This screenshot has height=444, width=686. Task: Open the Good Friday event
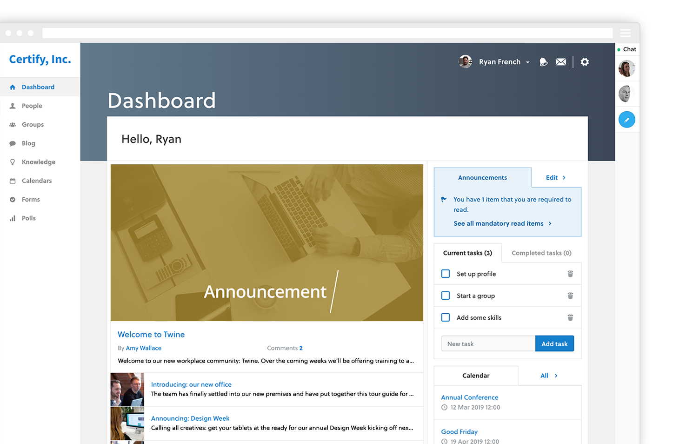(x=460, y=432)
